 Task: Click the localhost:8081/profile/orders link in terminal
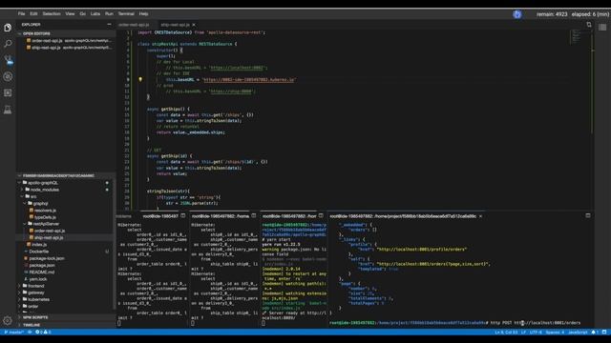pyautogui.click(x=422, y=249)
